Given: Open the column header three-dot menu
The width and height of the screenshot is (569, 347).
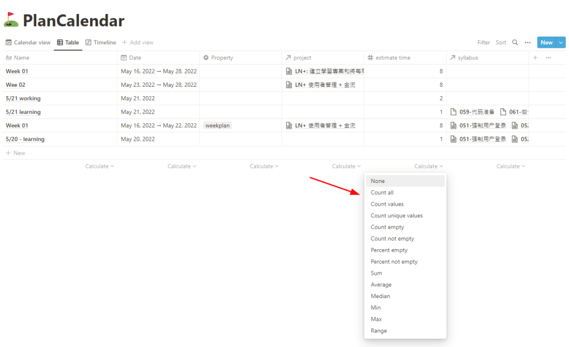Looking at the screenshot, I should [548, 57].
